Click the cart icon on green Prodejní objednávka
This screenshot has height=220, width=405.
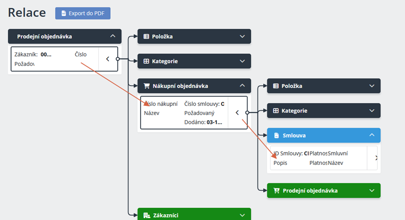(277, 190)
